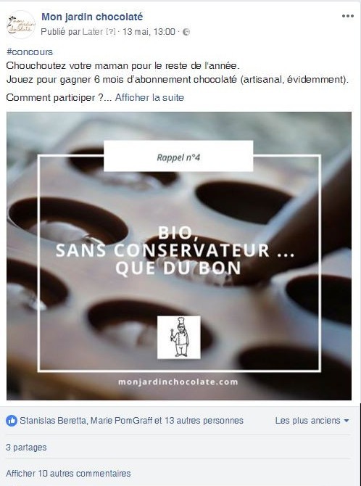Click the Later publishing app link
361x486 pixels.
(x=92, y=32)
